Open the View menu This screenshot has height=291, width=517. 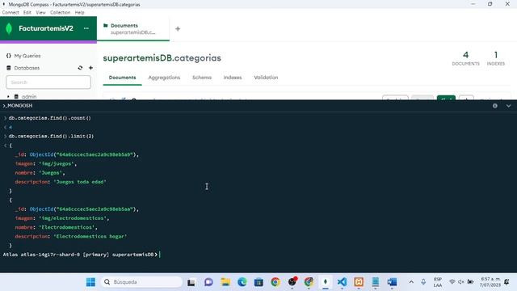point(40,13)
